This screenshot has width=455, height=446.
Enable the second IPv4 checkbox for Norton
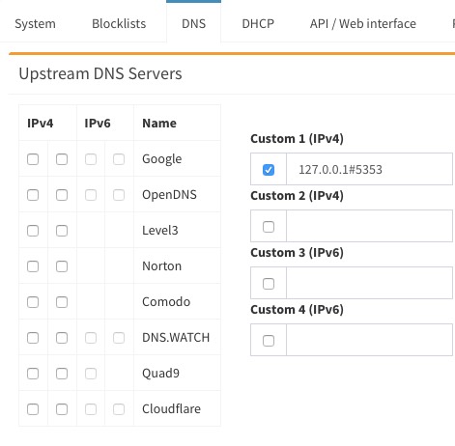62,266
